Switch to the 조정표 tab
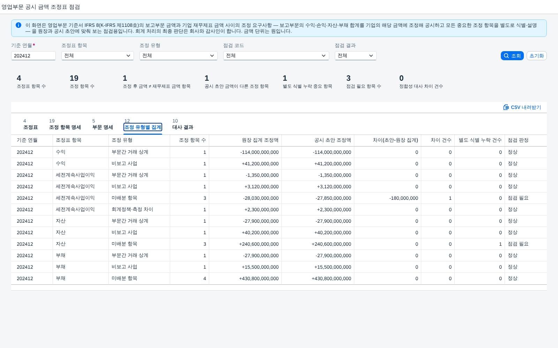Screen dimensions: 558x348 31,124
